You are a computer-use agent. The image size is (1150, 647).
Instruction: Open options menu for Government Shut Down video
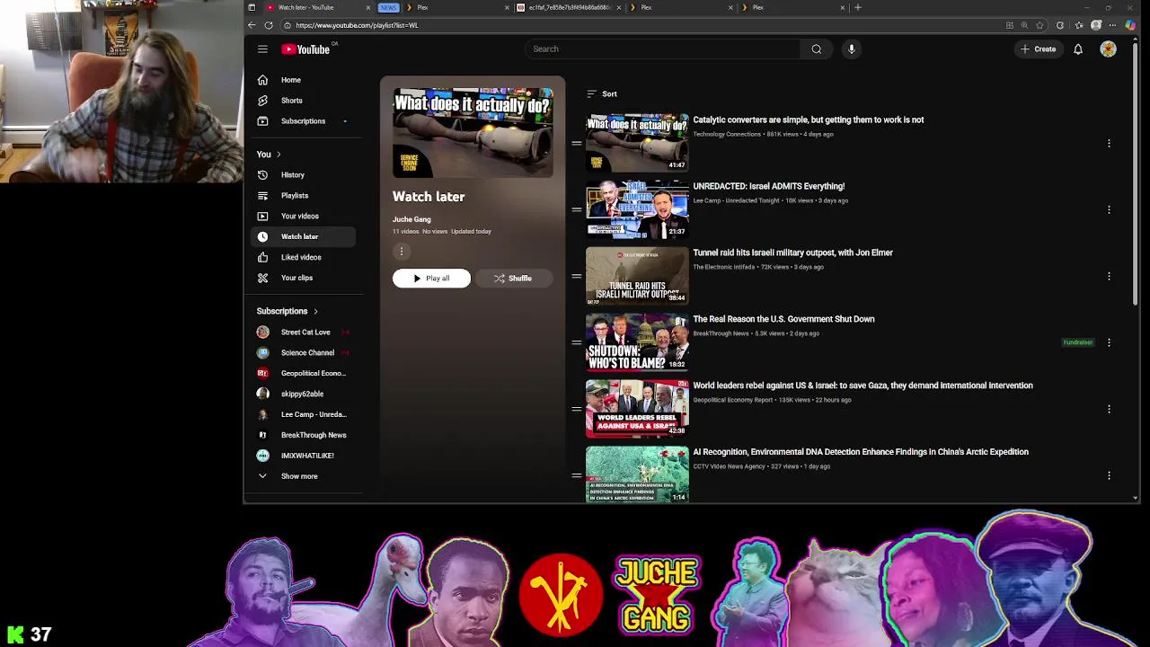[x=1109, y=342]
